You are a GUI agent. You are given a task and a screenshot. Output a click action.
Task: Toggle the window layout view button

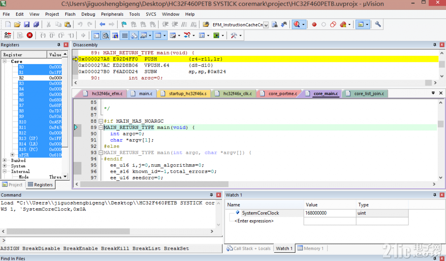(361, 25)
